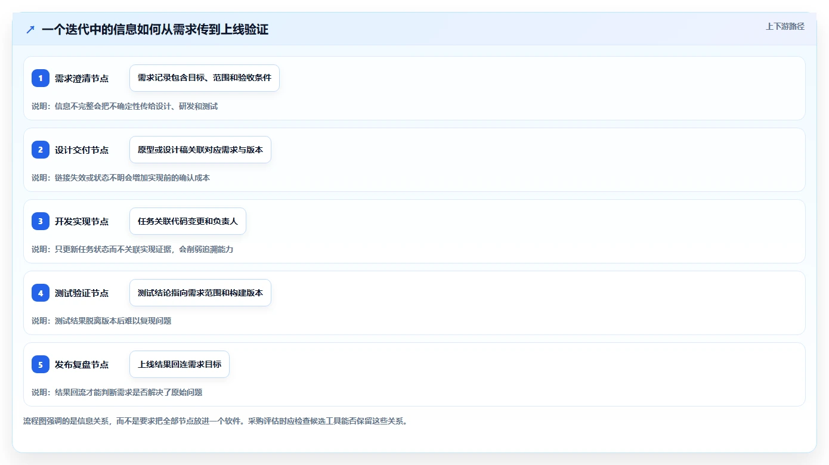The image size is (829, 465).
Task: Click the 发布复盘节点 label
Action: 82,364
